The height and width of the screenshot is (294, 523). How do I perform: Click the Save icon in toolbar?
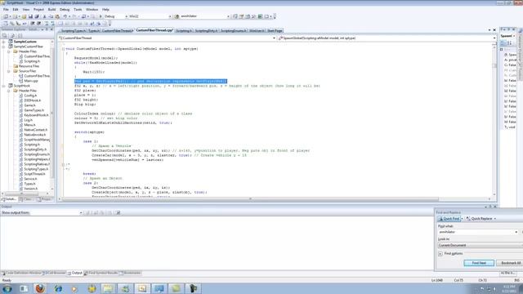(30, 16)
